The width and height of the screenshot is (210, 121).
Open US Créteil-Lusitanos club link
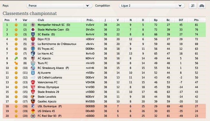[50, 78]
